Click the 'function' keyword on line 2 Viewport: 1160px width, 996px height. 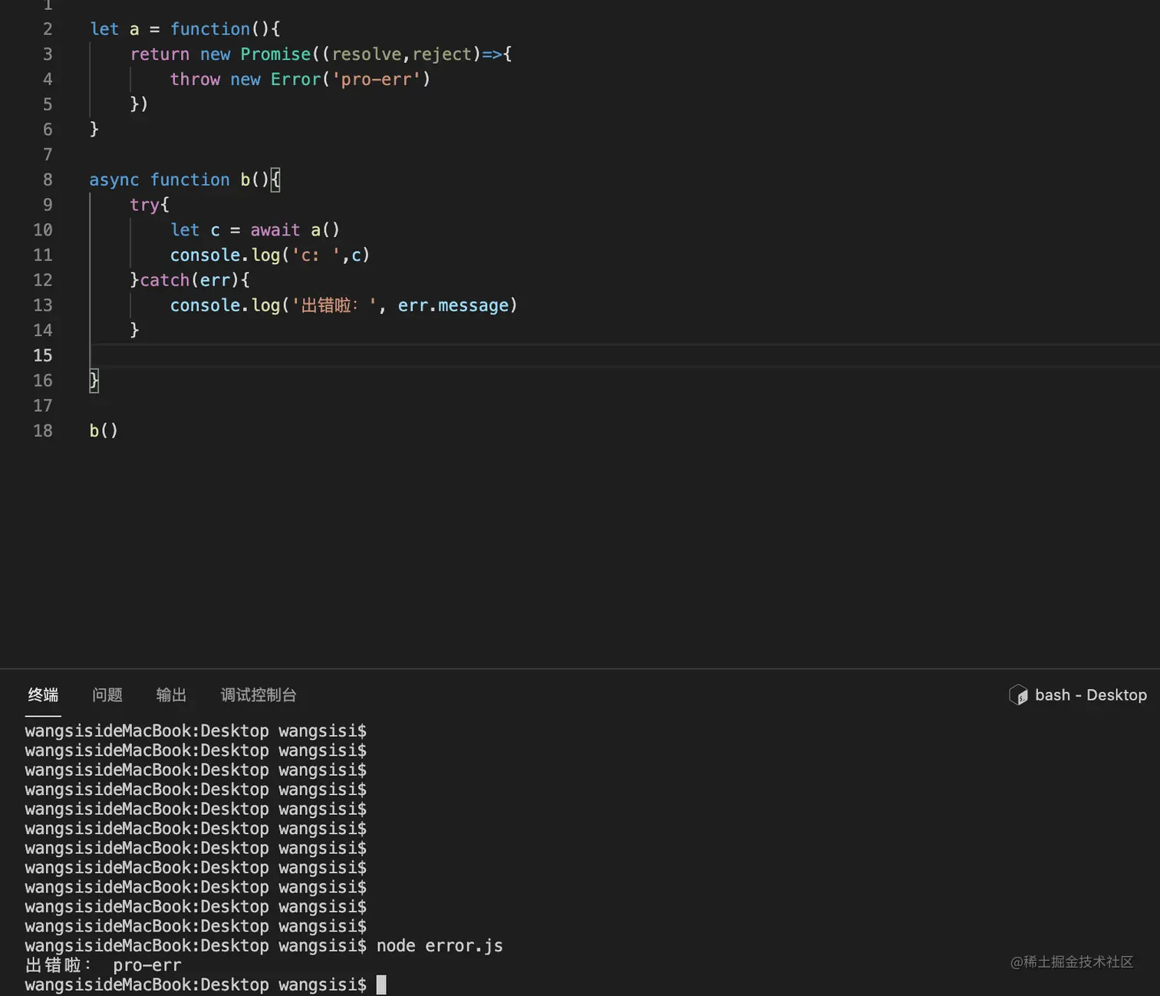pos(210,29)
